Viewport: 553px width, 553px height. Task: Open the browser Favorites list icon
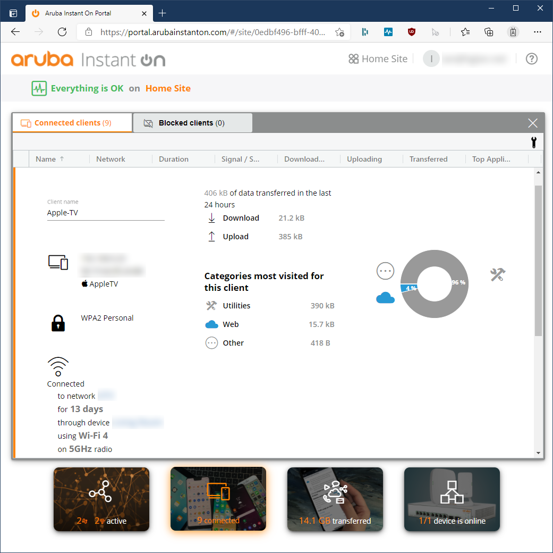click(x=465, y=32)
